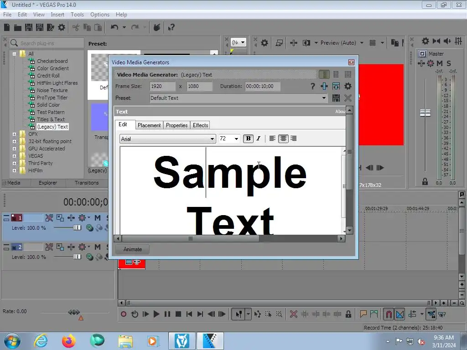Expand the Third Party folder
Viewport: 467px width, 350px height.
pyautogui.click(x=14, y=164)
